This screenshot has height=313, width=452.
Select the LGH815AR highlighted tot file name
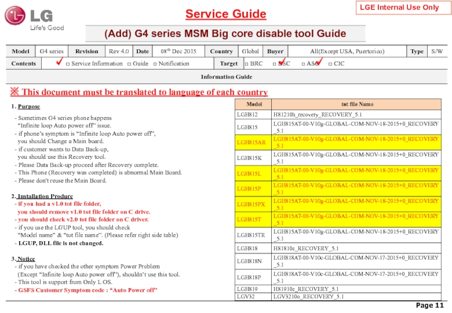click(x=357, y=142)
